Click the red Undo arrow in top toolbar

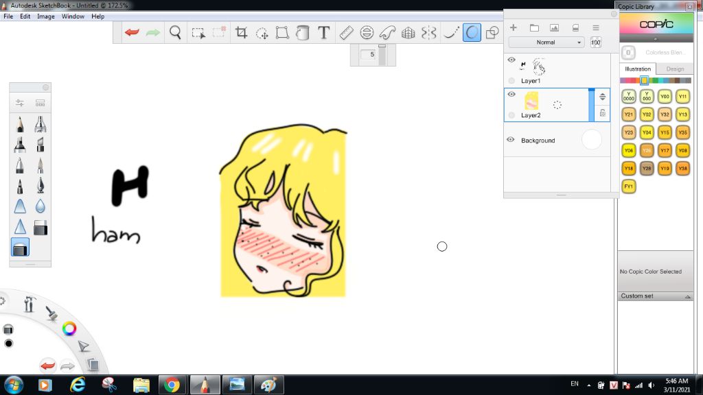132,33
